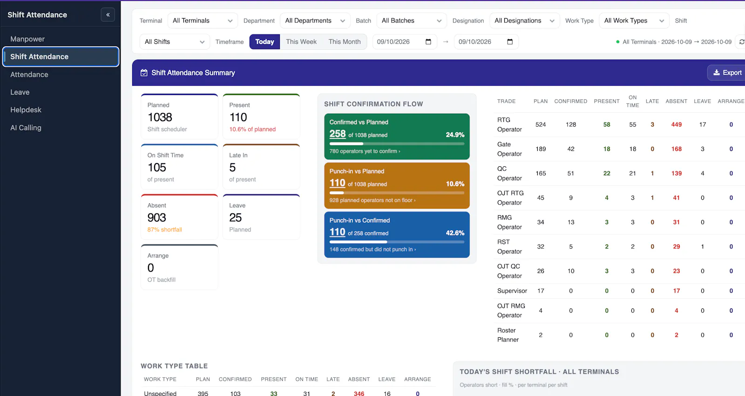
Task: Click the Shift Attendance Summary calendar icon
Action: [144, 73]
